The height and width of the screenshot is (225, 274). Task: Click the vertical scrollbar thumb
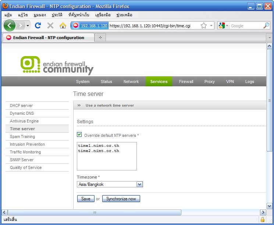(269, 100)
